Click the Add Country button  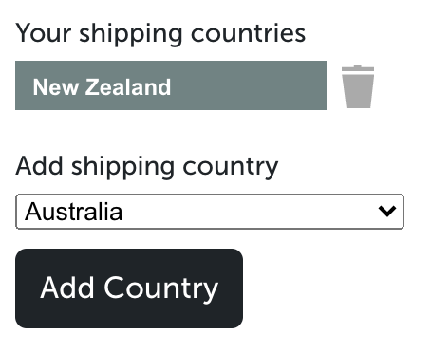(x=129, y=288)
